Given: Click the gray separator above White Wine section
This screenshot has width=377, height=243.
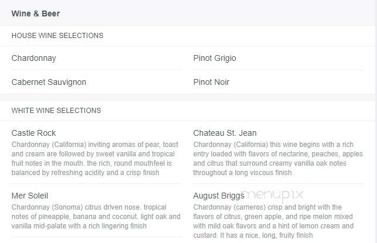Looking at the screenshot, I should [x=188, y=97].
